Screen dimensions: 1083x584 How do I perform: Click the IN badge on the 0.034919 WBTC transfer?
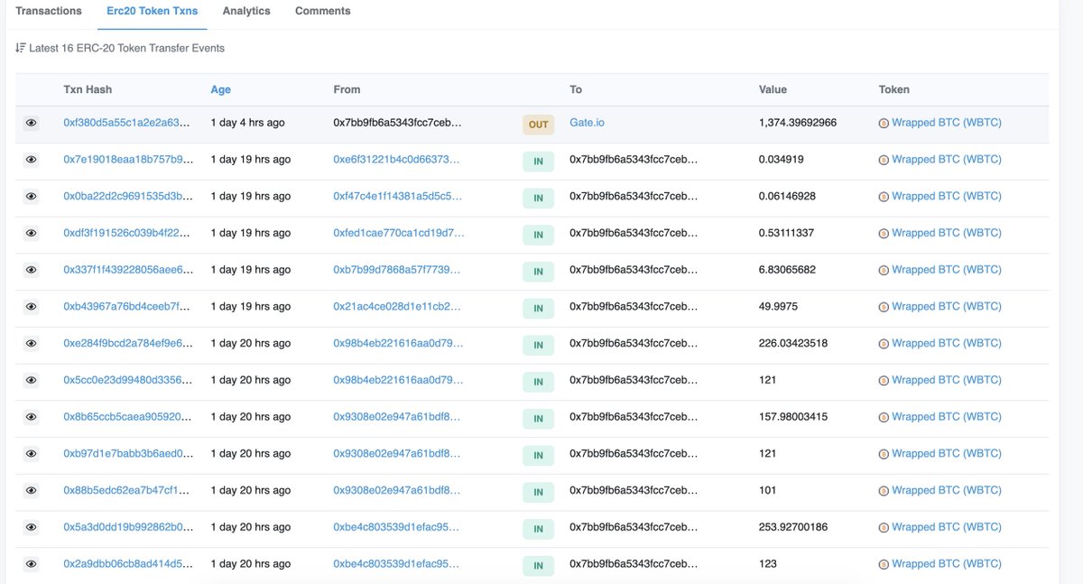[x=538, y=161]
